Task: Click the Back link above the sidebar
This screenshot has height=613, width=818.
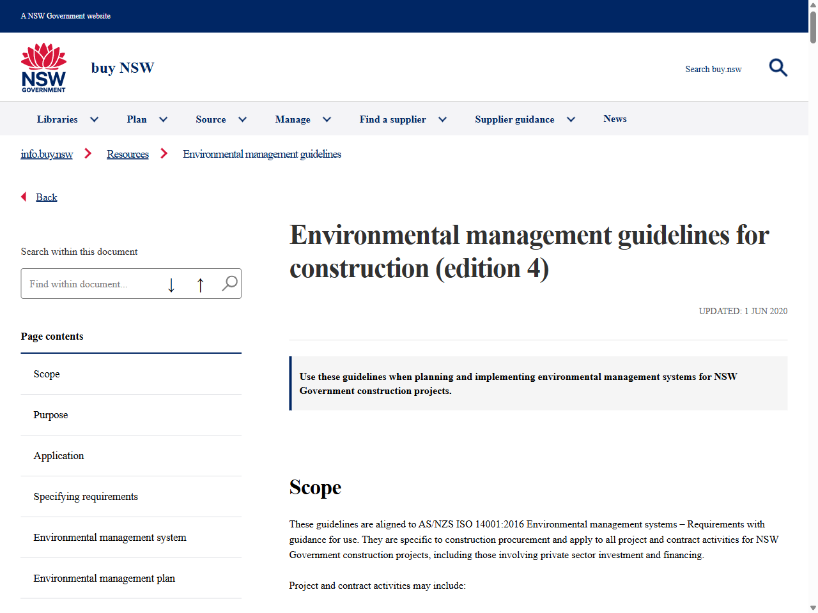Action: pos(46,197)
